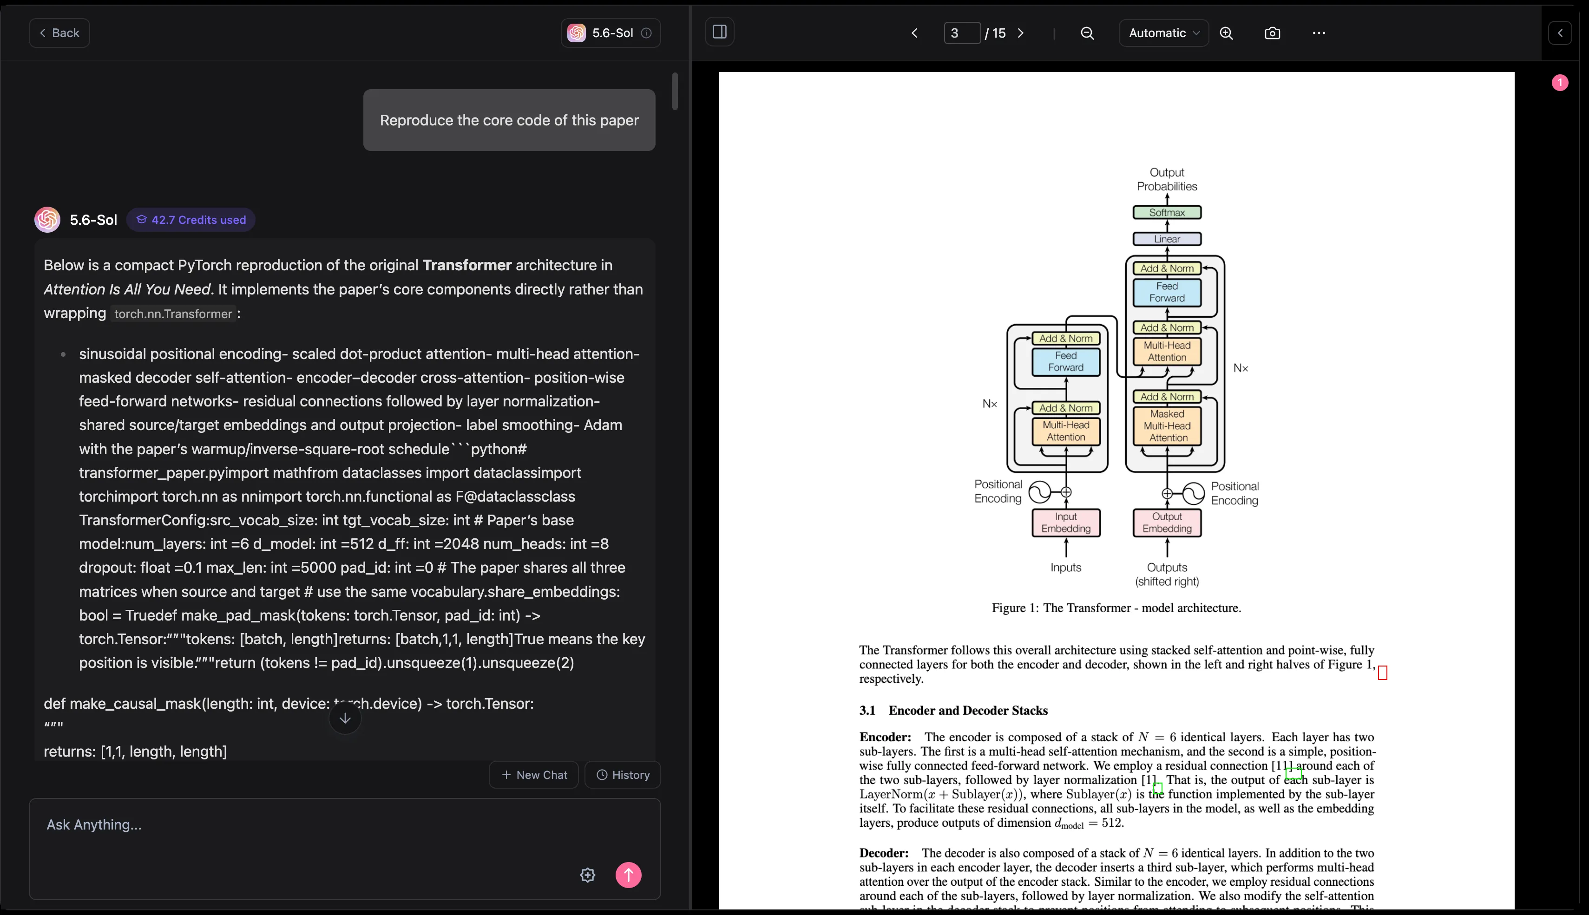Jump to bottom with the down-arrow button
Screen dimensions: 1589x915
(345, 718)
